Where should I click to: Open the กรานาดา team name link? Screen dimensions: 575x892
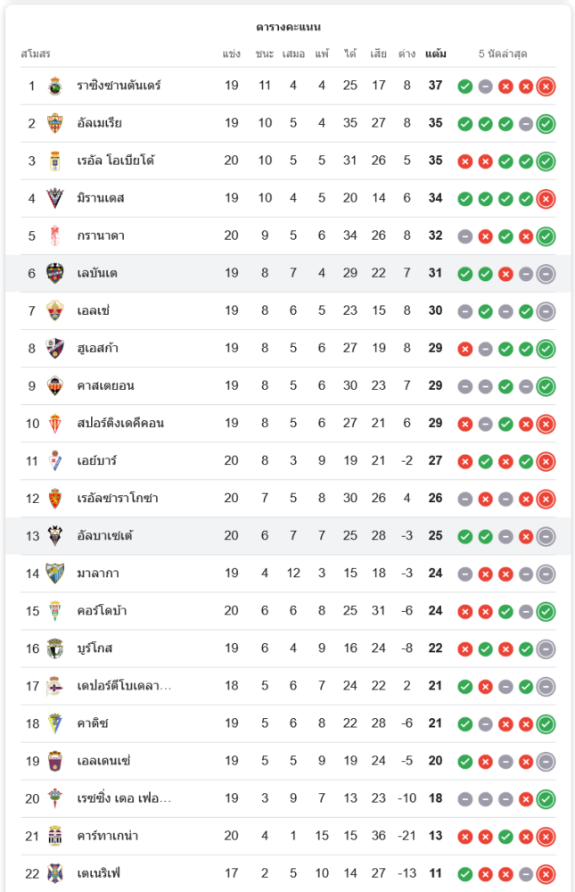pyautogui.click(x=100, y=235)
